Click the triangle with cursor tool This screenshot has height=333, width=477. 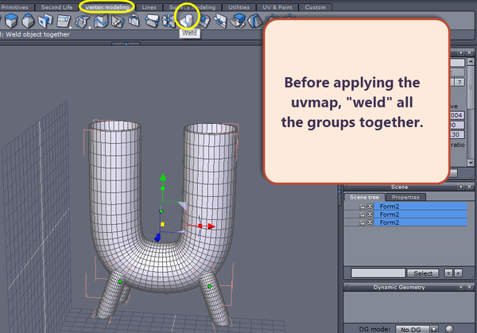click(118, 21)
